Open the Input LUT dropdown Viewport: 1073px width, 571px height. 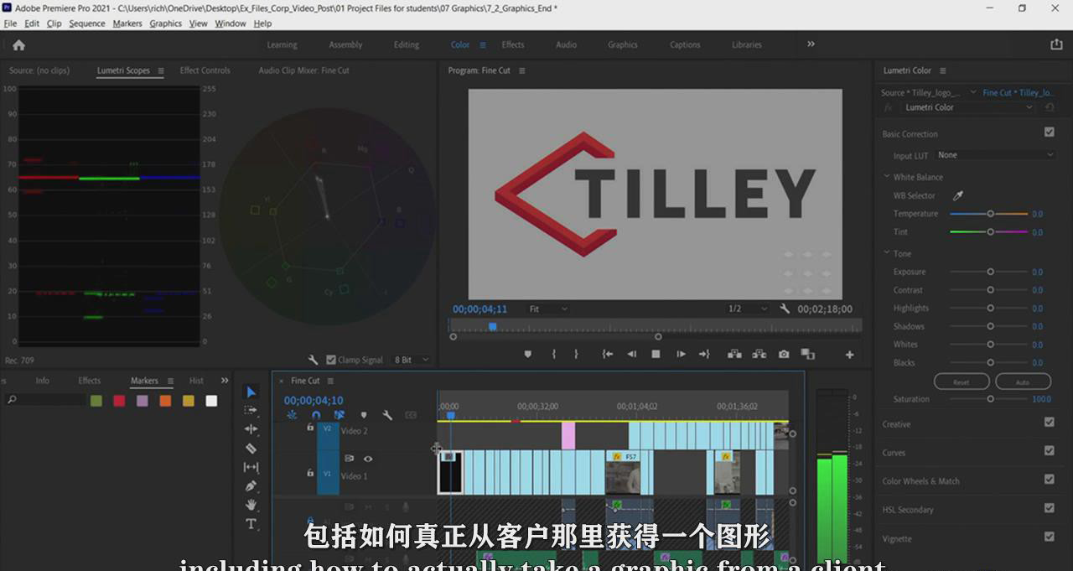[995, 155]
